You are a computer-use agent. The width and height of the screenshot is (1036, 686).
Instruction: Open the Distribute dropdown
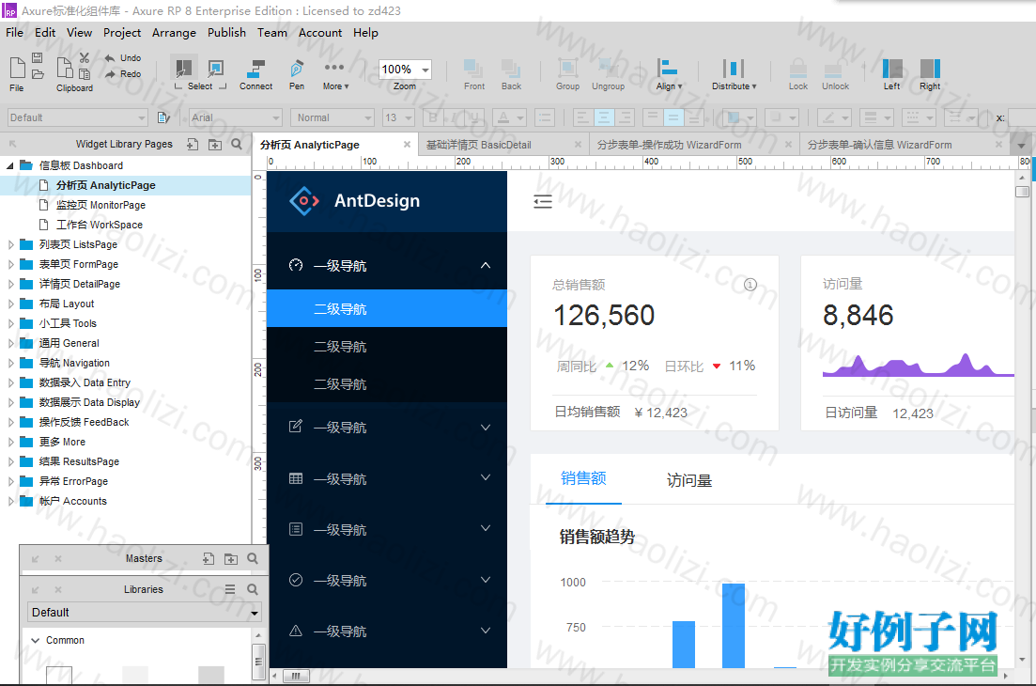coord(734,73)
